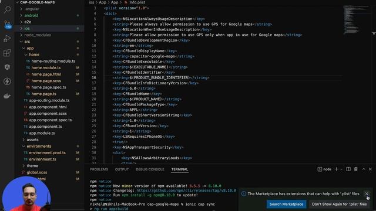Click the ionic cap sync command line
Viewport: 376px width, 211px height.
click(153, 204)
